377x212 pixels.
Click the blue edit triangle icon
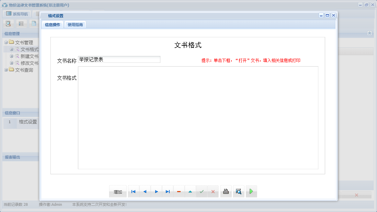pos(190,191)
